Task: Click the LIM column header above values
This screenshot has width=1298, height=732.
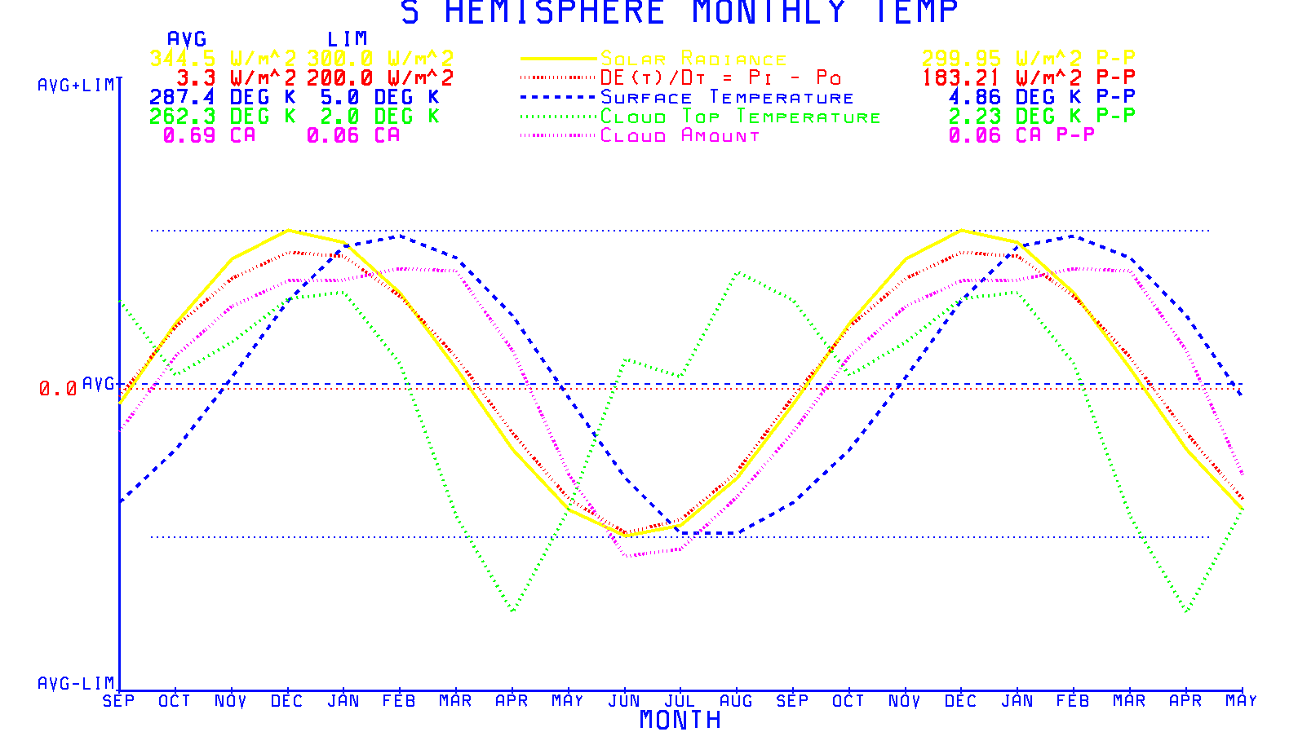Action: pos(348,39)
